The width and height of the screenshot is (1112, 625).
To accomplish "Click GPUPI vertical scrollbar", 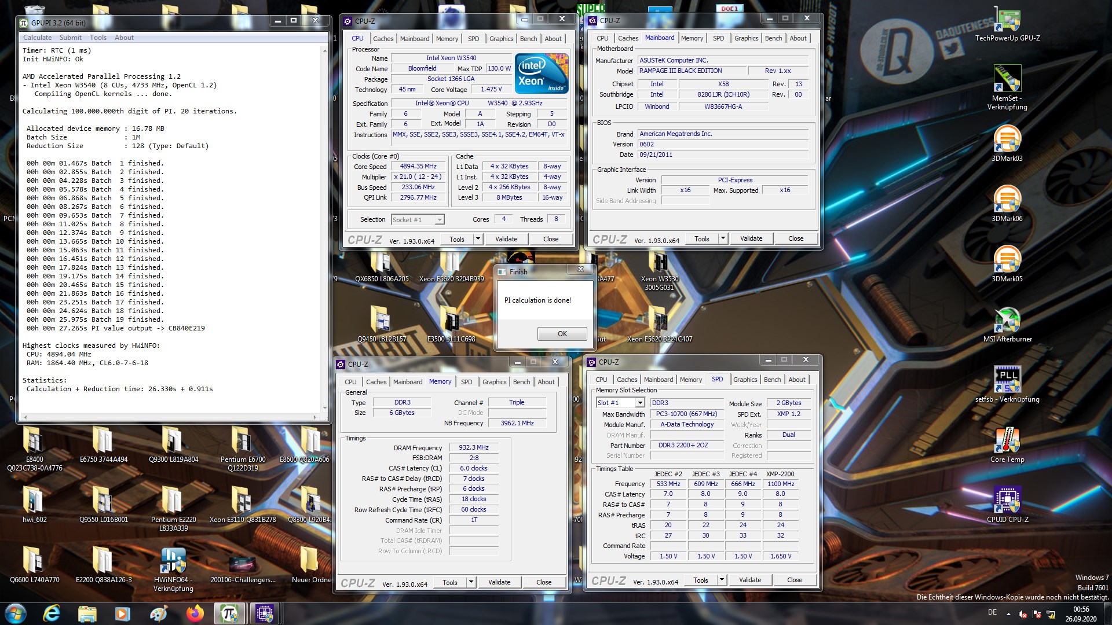I will click(324, 229).
